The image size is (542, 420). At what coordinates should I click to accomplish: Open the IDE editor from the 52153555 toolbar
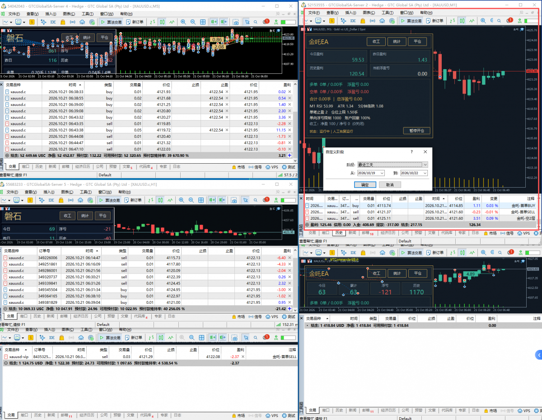(353, 20)
